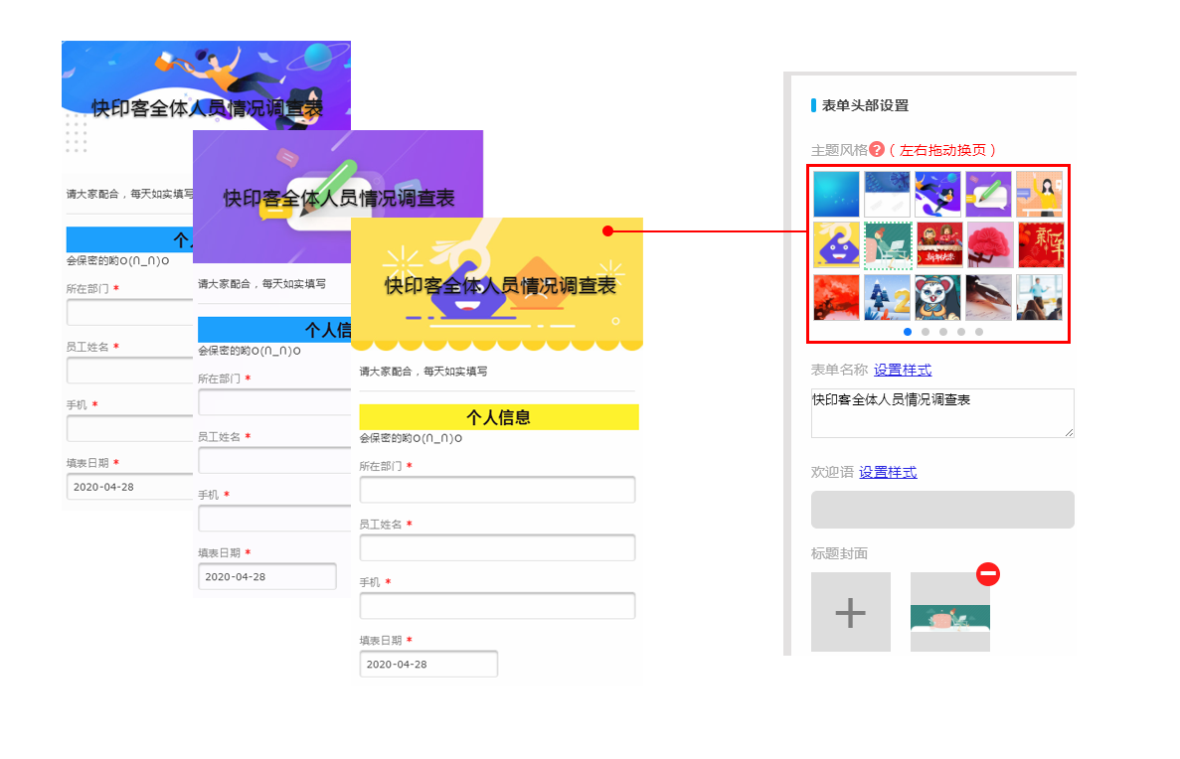This screenshot has height=759, width=1180.
Task: Go to second theme page dot
Action: tap(926, 332)
